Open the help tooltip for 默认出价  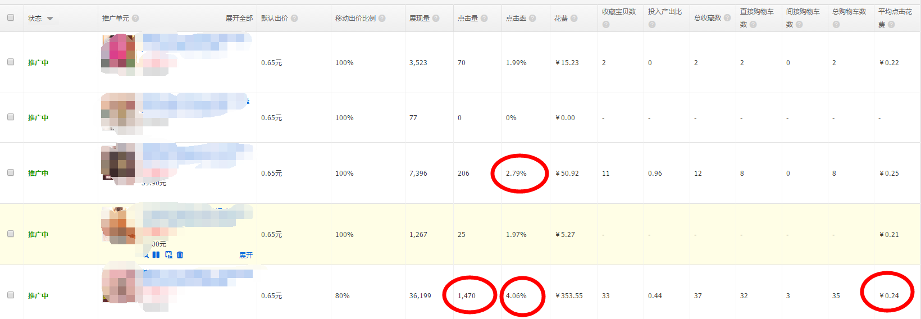pos(294,19)
